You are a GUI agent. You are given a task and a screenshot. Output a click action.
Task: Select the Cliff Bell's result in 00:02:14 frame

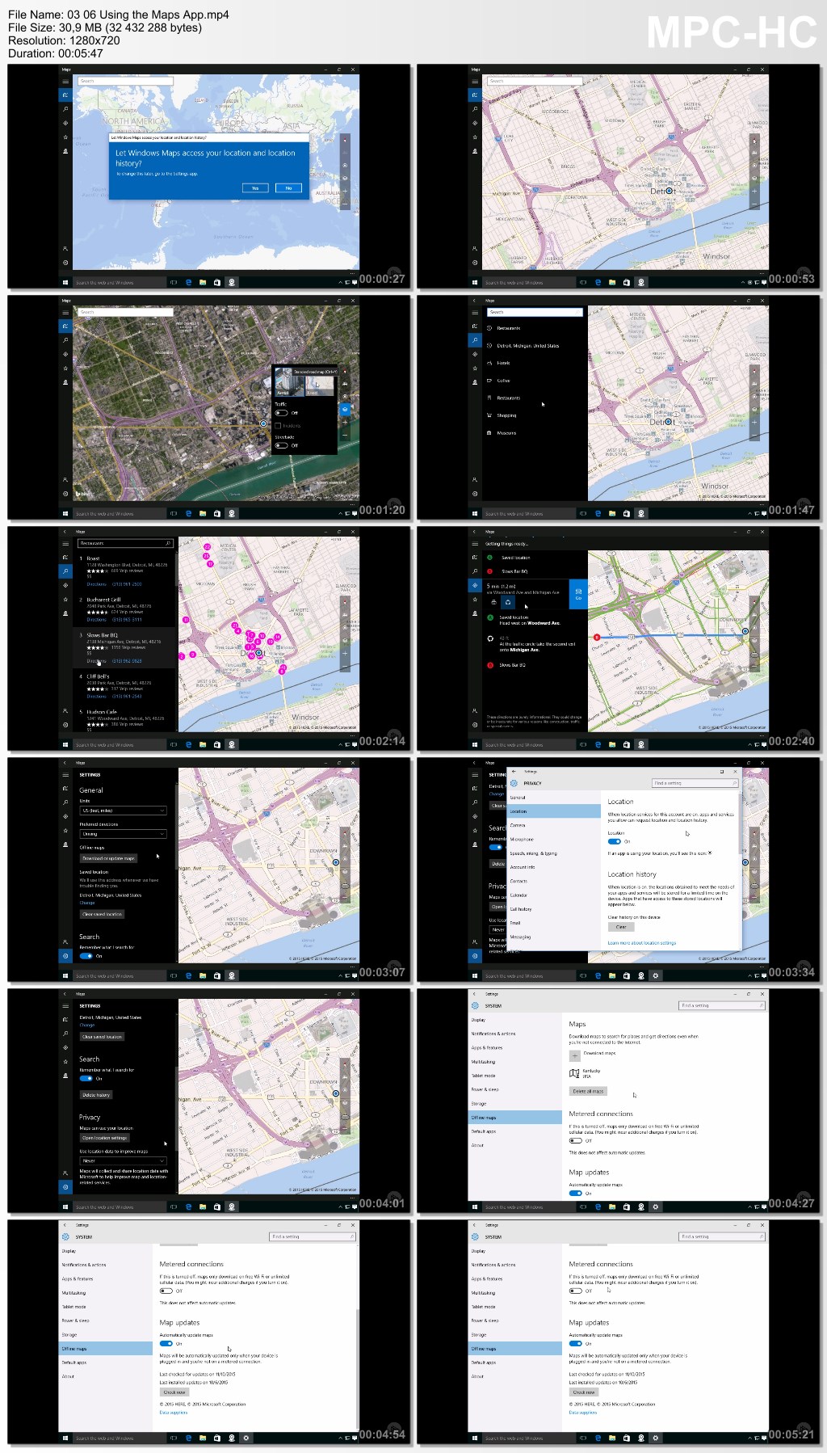point(124,686)
